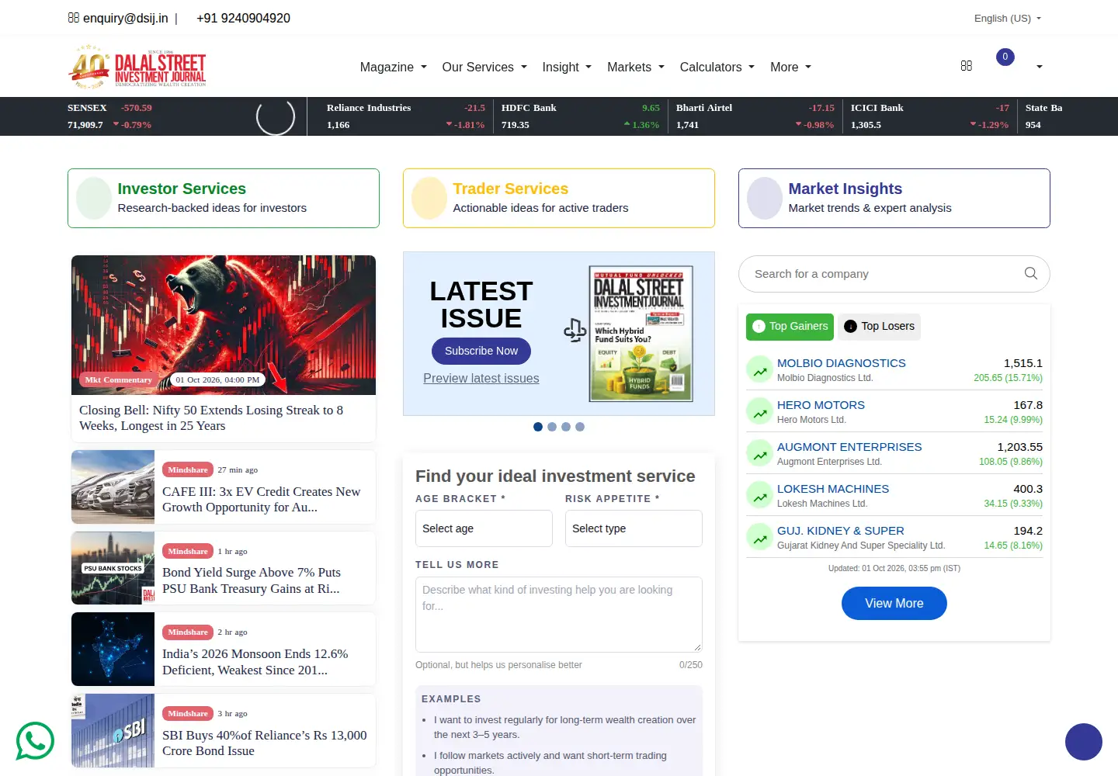The width and height of the screenshot is (1118, 776).
Task: Open MOLBIO DIAGNOSTICS stock link
Action: tap(842, 363)
